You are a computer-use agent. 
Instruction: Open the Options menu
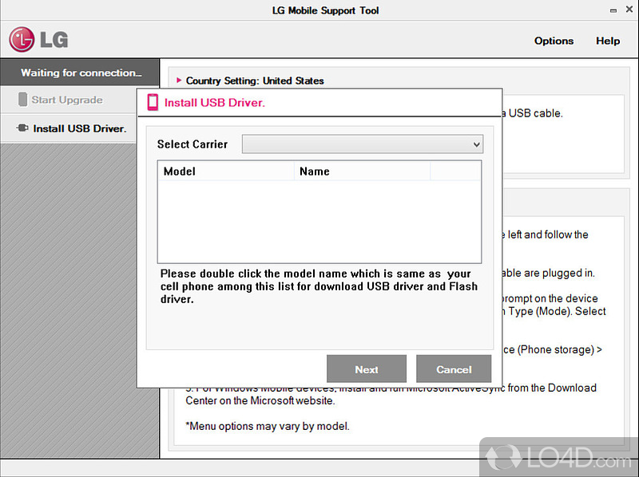(554, 41)
